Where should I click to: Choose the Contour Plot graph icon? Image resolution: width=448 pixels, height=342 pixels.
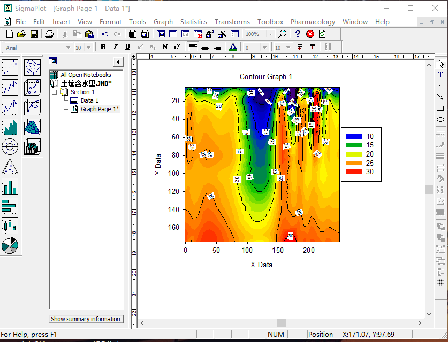[x=33, y=68]
